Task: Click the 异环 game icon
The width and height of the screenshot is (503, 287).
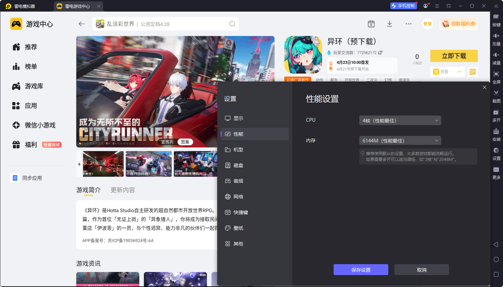Action: 303,55
